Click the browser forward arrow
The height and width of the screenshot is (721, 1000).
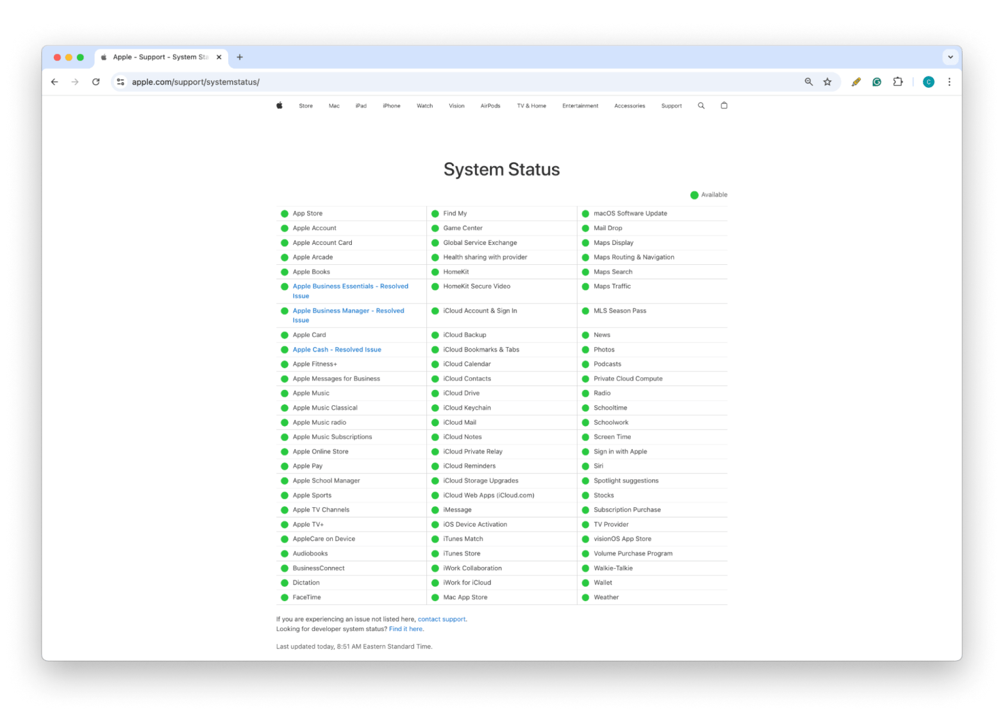pyautogui.click(x=75, y=82)
